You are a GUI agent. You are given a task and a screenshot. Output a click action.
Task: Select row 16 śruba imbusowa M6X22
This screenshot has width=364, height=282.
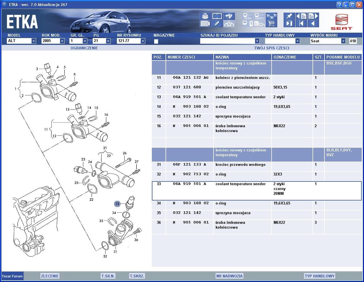pos(257,130)
